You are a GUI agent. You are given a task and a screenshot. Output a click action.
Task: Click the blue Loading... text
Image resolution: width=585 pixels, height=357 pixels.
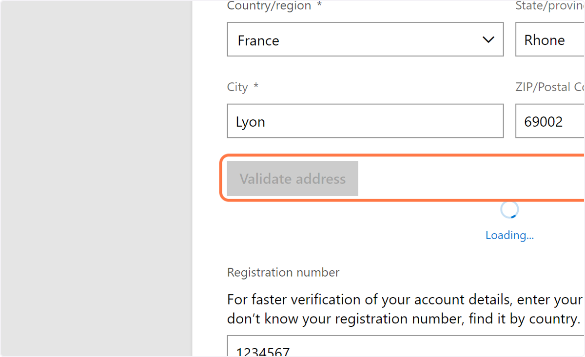[x=509, y=235]
